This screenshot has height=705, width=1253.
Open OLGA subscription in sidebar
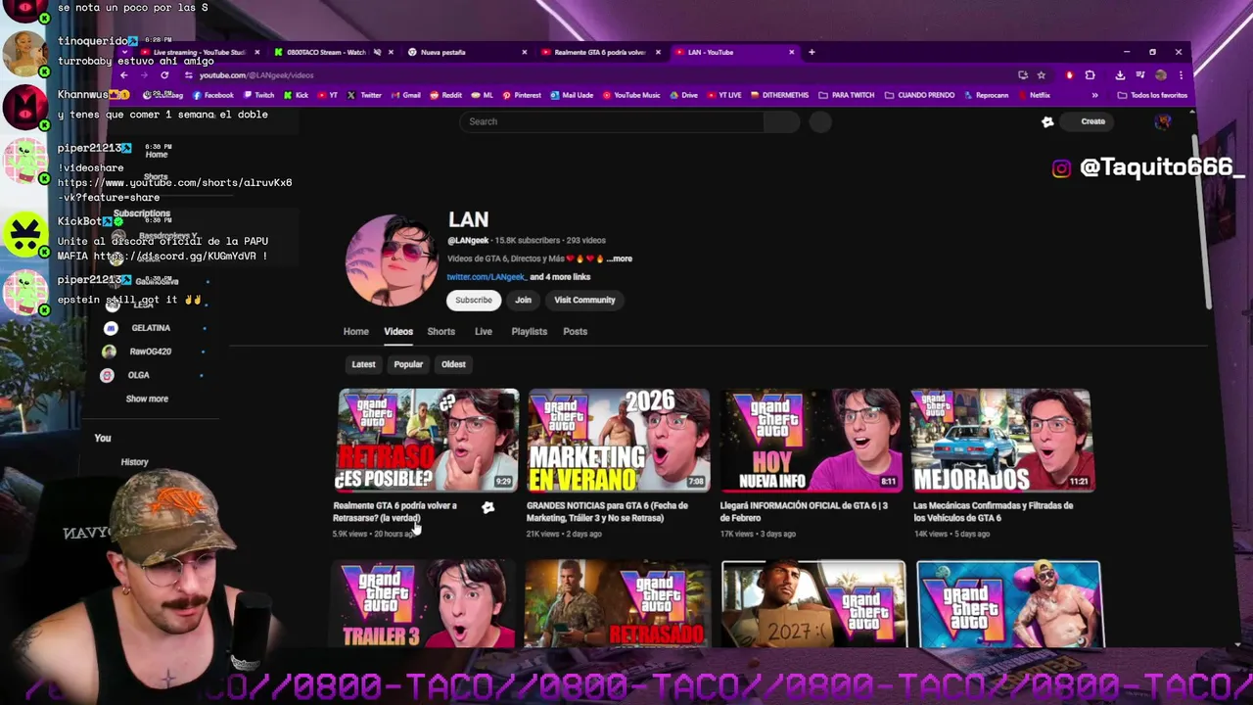pyautogui.click(x=139, y=375)
